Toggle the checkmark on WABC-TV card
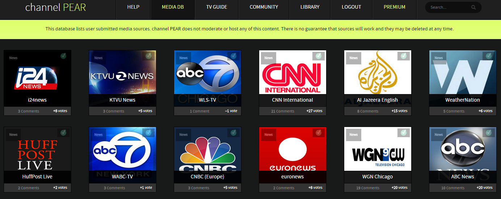The width and height of the screenshot is (501, 199). tap(148, 133)
